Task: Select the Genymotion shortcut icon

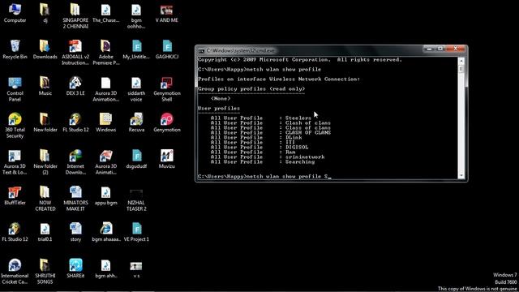Action: [167, 122]
